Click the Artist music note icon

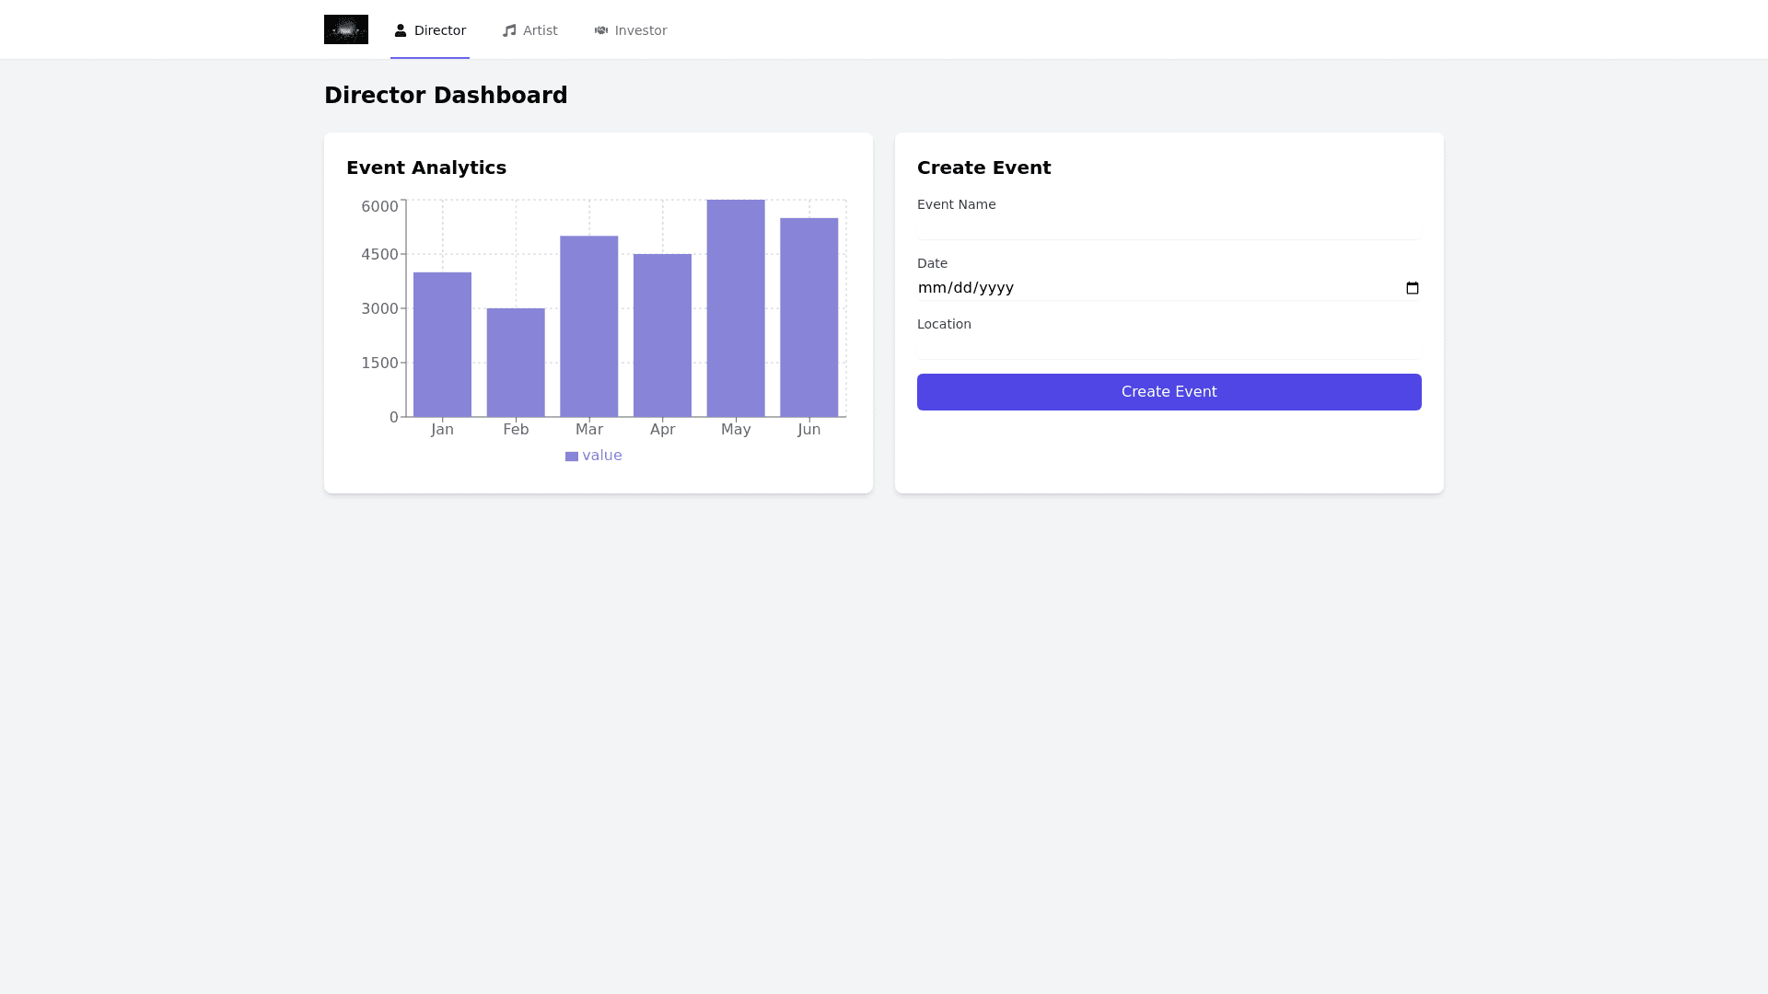(509, 30)
